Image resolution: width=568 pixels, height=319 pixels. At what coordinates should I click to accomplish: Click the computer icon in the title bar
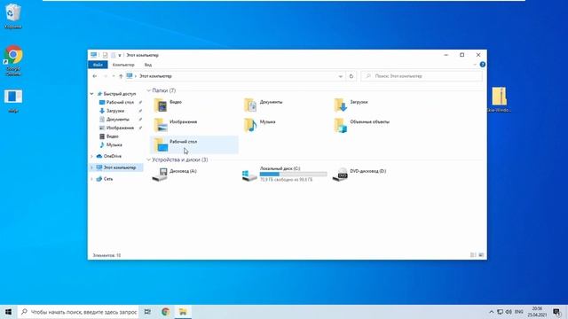point(94,55)
